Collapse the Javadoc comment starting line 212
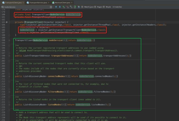 click(x=9, y=81)
